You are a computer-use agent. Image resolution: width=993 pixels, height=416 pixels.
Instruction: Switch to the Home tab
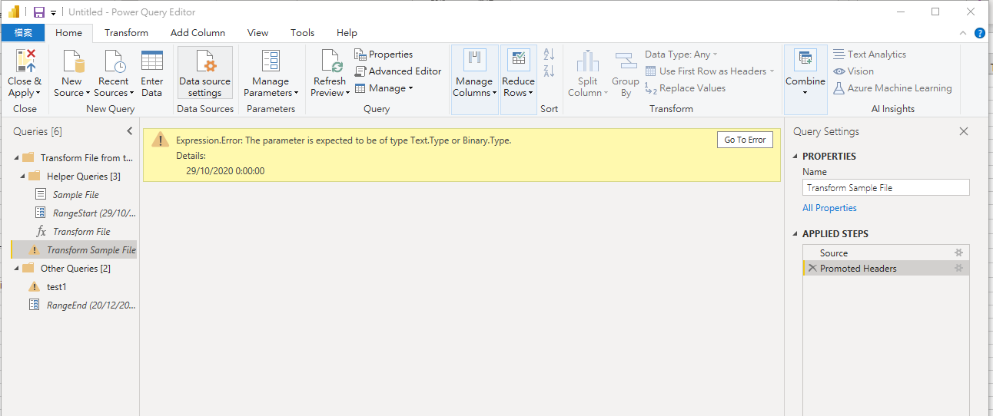pos(68,33)
